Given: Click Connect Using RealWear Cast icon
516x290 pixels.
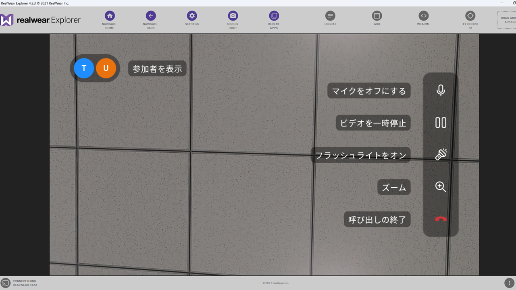Looking at the screenshot, I should [x=6, y=283].
